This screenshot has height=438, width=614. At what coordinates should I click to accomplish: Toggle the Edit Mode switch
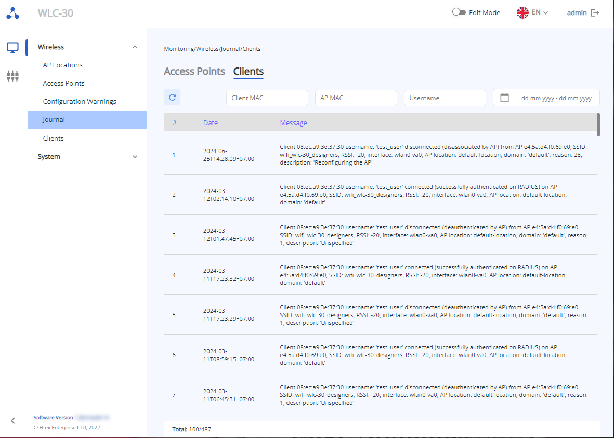click(459, 13)
